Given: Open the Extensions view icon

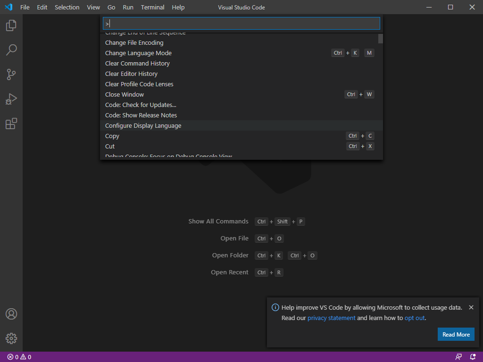Looking at the screenshot, I should [11, 124].
